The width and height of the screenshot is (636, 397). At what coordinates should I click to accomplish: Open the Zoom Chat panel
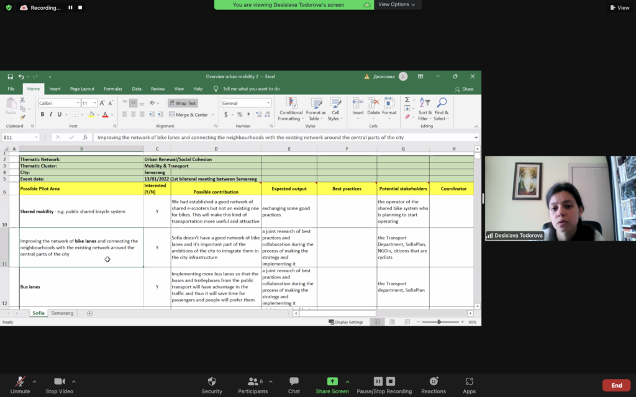294,385
